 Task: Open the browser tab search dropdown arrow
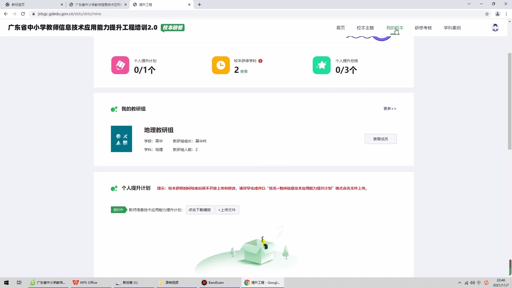tap(469, 4)
